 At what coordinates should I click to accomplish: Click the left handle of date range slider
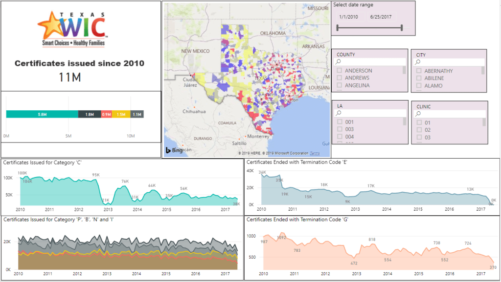click(x=338, y=28)
